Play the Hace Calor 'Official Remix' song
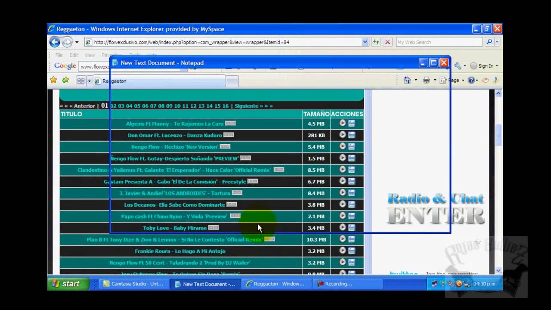This screenshot has width=551, height=310. [343, 170]
